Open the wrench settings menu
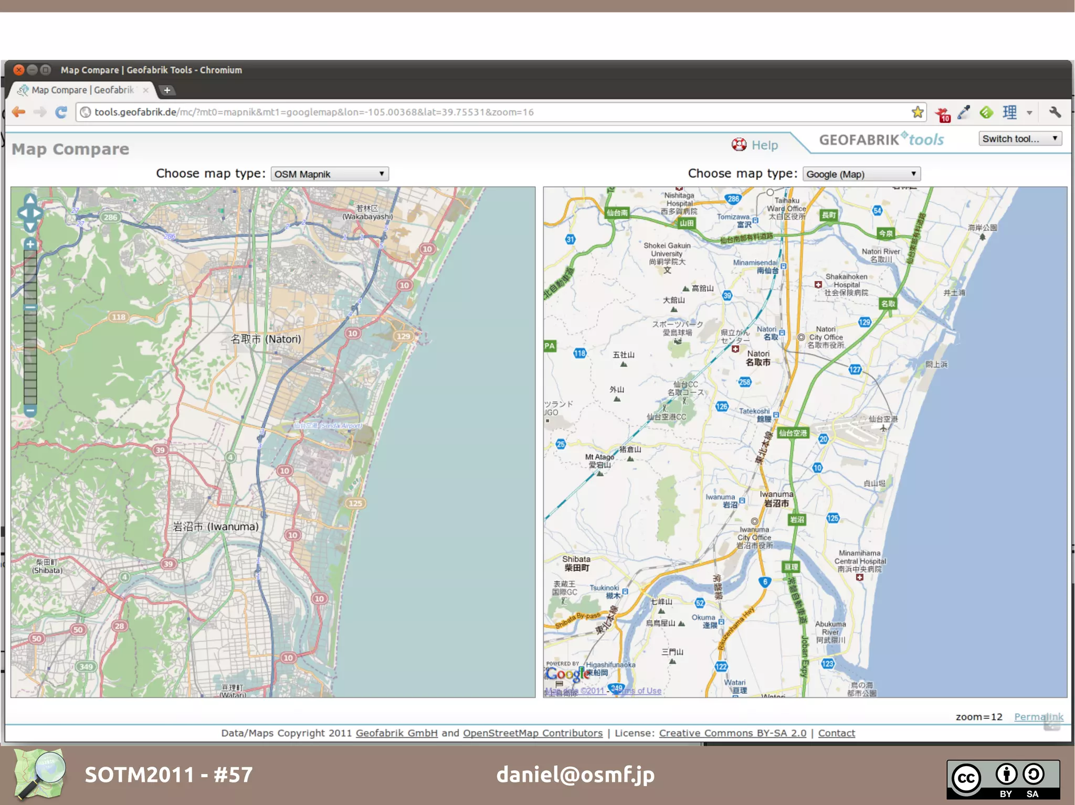1075x805 pixels. [x=1055, y=112]
